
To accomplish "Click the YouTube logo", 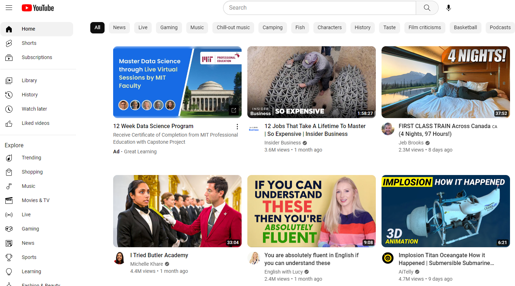I will tap(37, 8).
